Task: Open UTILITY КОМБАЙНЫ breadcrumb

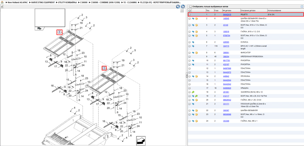Action: [67, 2]
